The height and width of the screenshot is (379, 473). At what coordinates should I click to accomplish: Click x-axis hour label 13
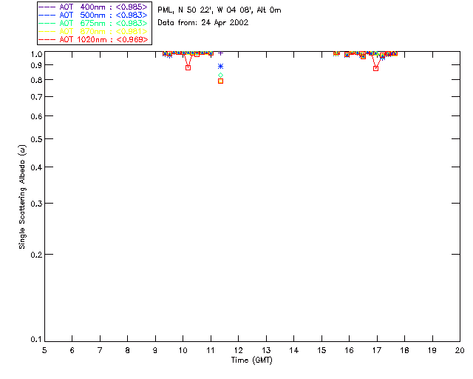(266, 350)
